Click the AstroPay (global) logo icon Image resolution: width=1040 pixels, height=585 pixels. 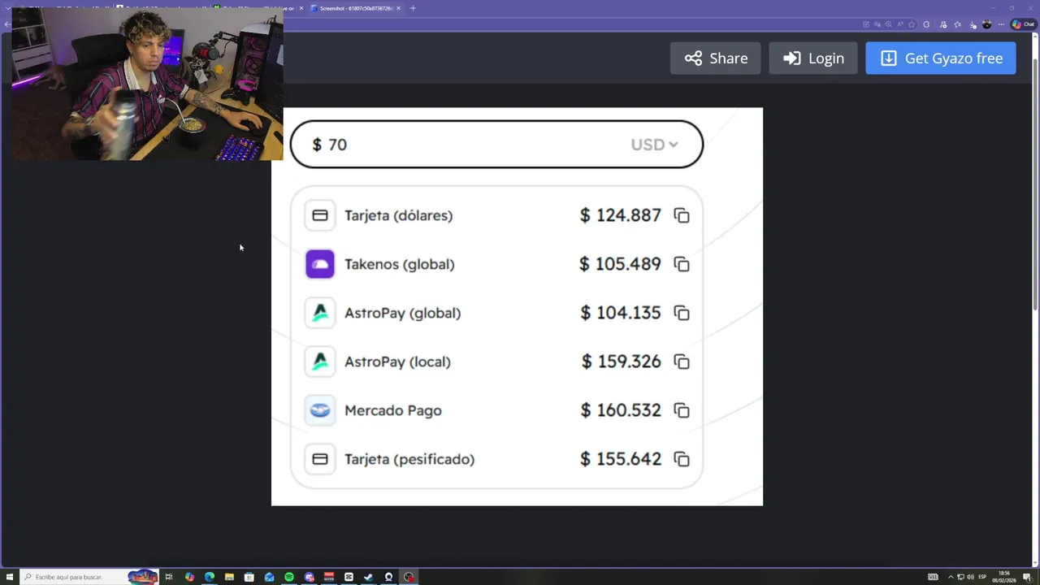pos(320,313)
